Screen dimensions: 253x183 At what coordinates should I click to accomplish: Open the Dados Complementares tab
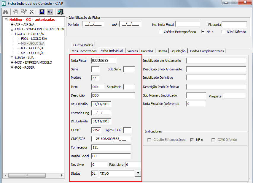(207, 51)
